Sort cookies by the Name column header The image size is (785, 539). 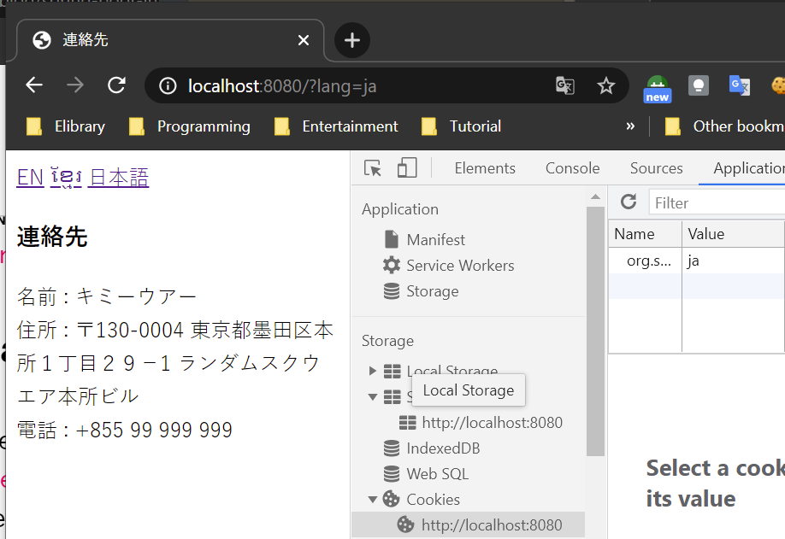coord(645,234)
